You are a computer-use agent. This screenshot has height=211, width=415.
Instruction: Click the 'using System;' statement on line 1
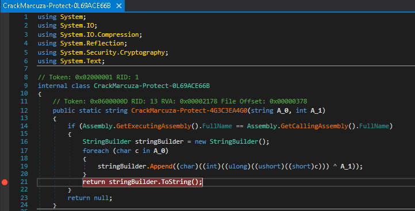[62, 17]
